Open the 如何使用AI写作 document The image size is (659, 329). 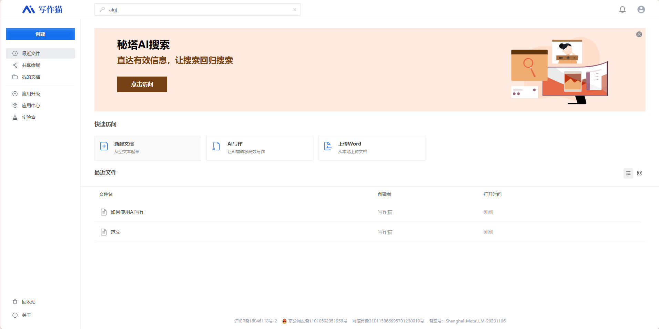pos(127,212)
